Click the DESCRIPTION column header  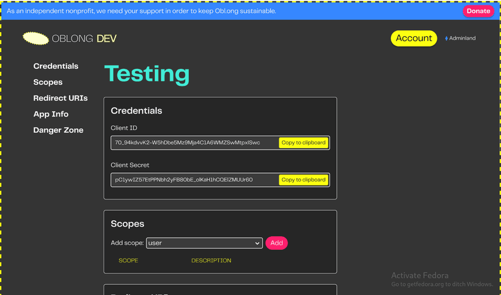(x=211, y=261)
